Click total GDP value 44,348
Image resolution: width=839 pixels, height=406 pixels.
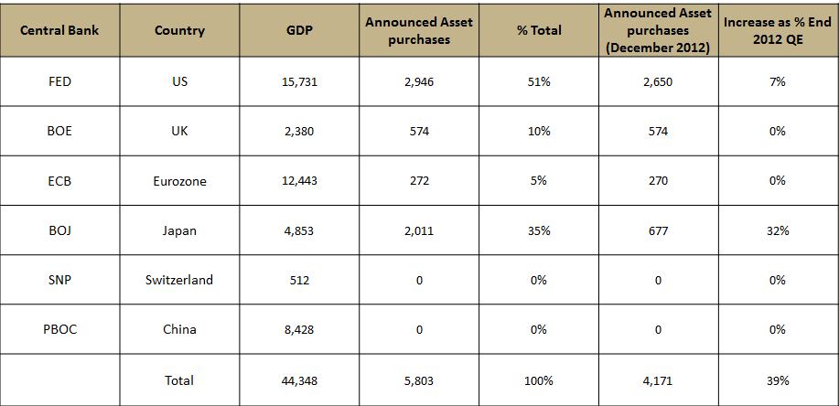tap(299, 380)
